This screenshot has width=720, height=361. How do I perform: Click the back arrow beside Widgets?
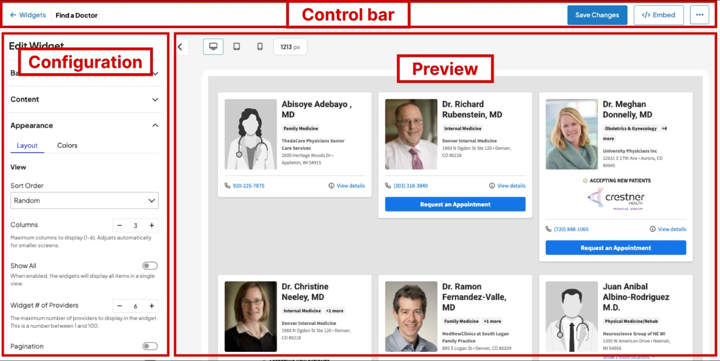[x=13, y=15]
